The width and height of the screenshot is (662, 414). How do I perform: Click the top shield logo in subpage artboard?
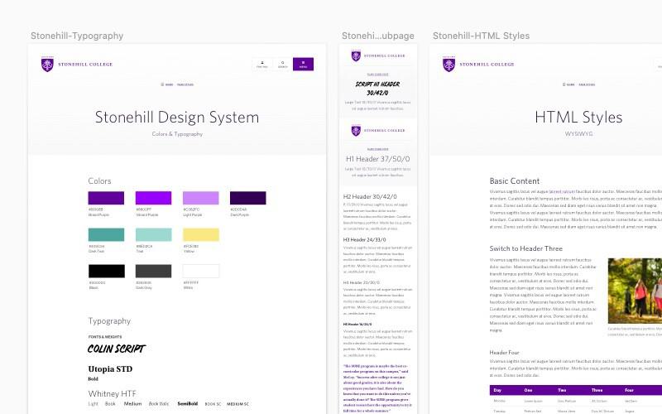(x=356, y=56)
